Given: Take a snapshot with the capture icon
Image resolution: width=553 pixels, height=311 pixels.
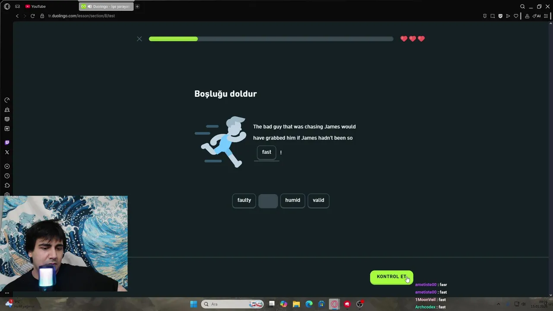Looking at the screenshot, I should [x=493, y=16].
